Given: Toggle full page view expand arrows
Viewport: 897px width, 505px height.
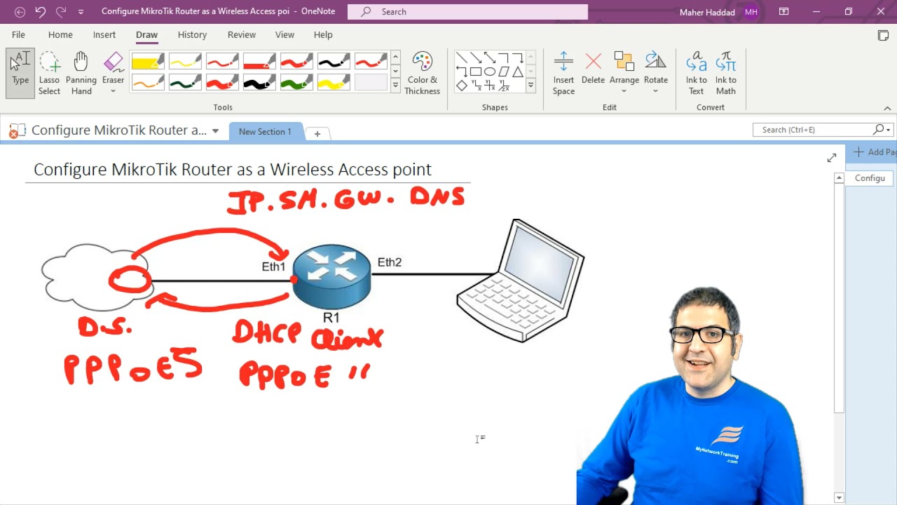Looking at the screenshot, I should pyautogui.click(x=831, y=158).
